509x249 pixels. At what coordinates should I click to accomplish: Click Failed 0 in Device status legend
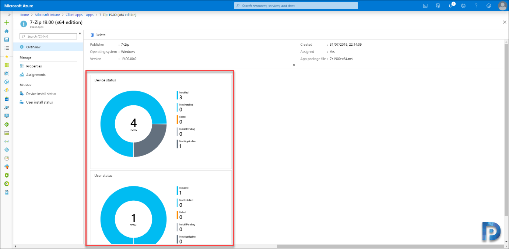pyautogui.click(x=182, y=120)
